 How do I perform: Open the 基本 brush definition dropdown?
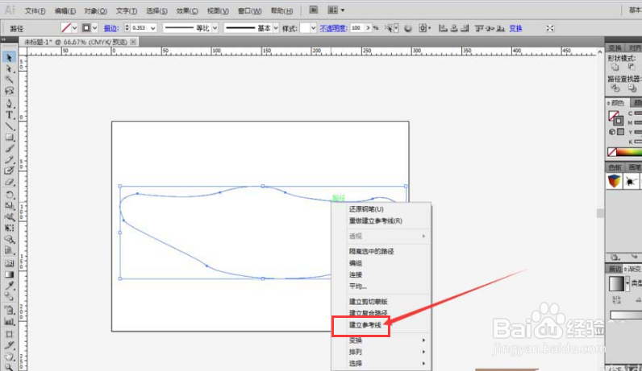click(276, 28)
